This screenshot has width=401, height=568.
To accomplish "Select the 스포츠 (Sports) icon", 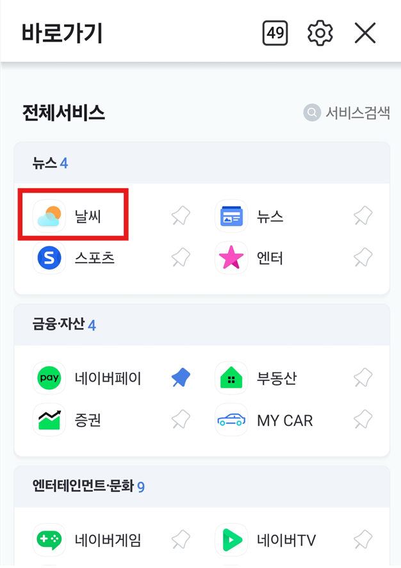I will [49, 258].
